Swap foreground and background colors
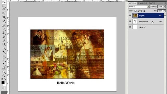The height and width of the screenshot is (94, 167). [x=5, y=79]
